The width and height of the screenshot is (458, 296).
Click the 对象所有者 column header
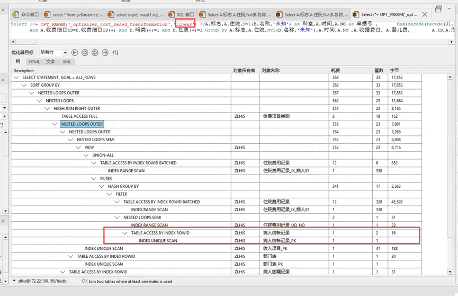(244, 71)
